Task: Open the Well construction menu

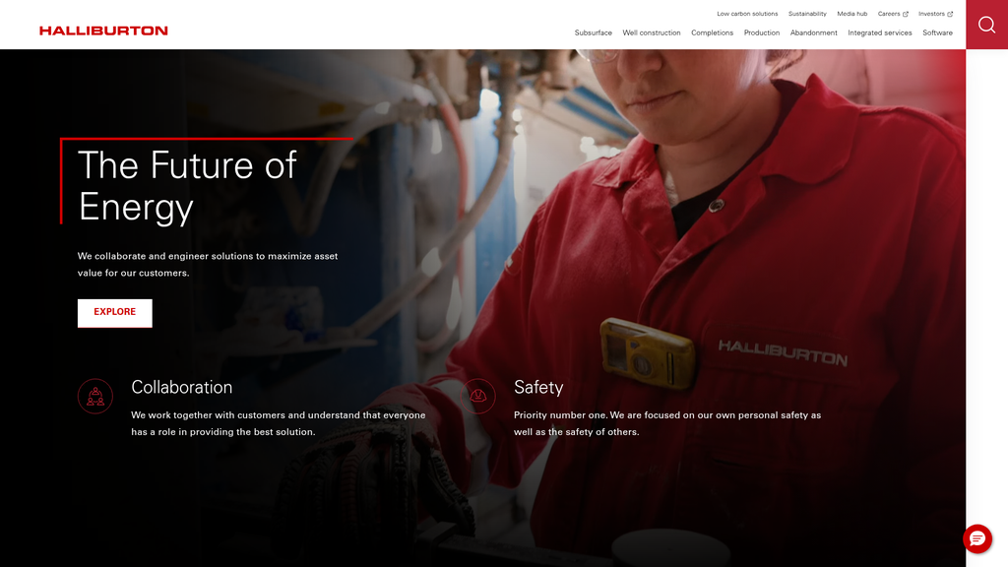Action: [x=652, y=32]
